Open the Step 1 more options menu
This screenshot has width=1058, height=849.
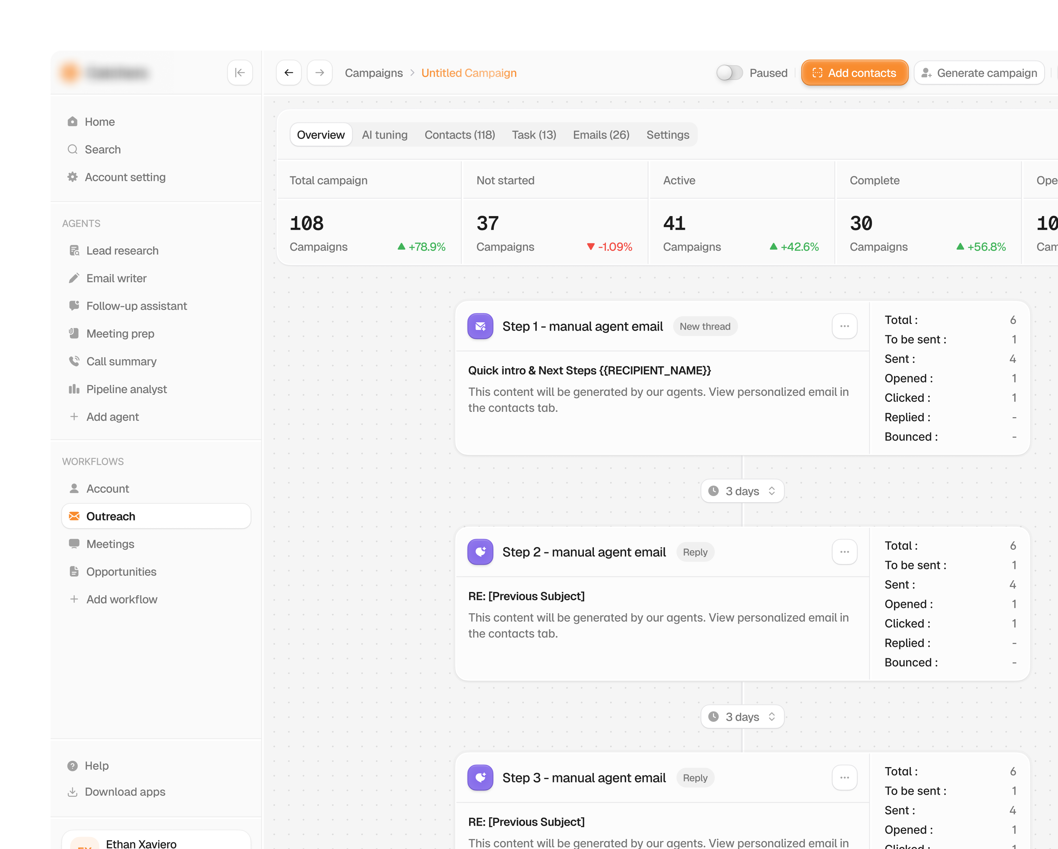(x=844, y=327)
